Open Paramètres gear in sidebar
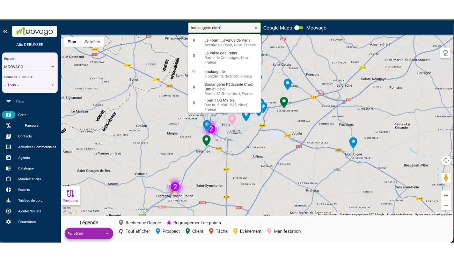454x262 pixels. pos(9,222)
